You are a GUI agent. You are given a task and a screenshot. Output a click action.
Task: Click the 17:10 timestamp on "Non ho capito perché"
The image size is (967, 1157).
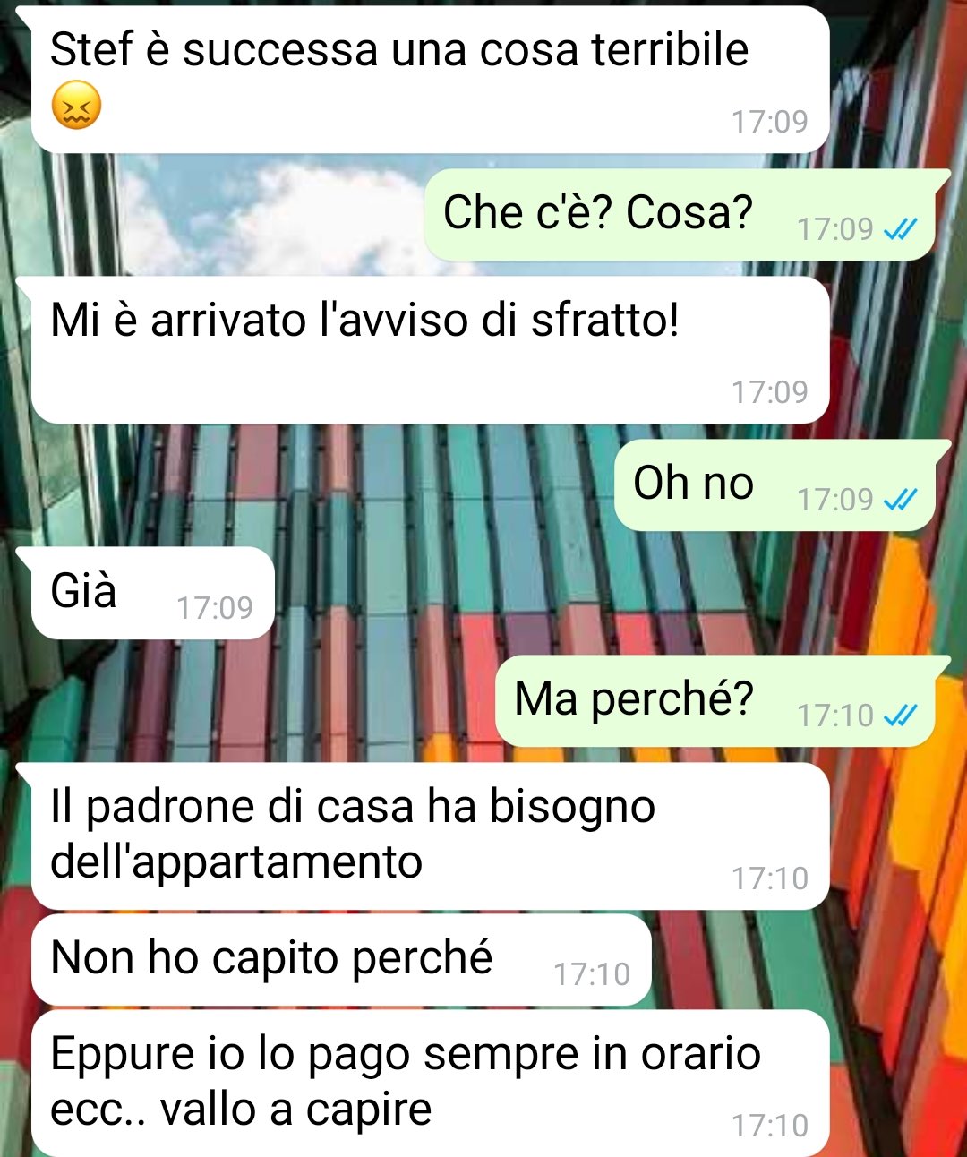[592, 974]
